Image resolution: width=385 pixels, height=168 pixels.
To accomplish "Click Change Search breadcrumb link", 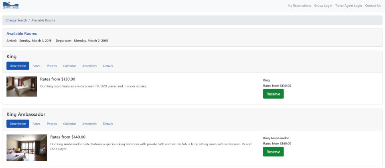I will coord(16,20).
